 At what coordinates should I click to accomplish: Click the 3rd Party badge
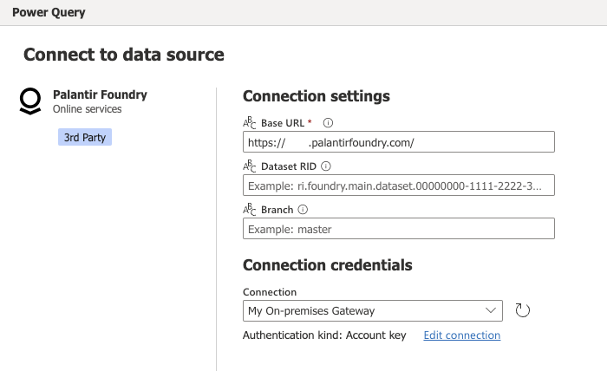[84, 137]
